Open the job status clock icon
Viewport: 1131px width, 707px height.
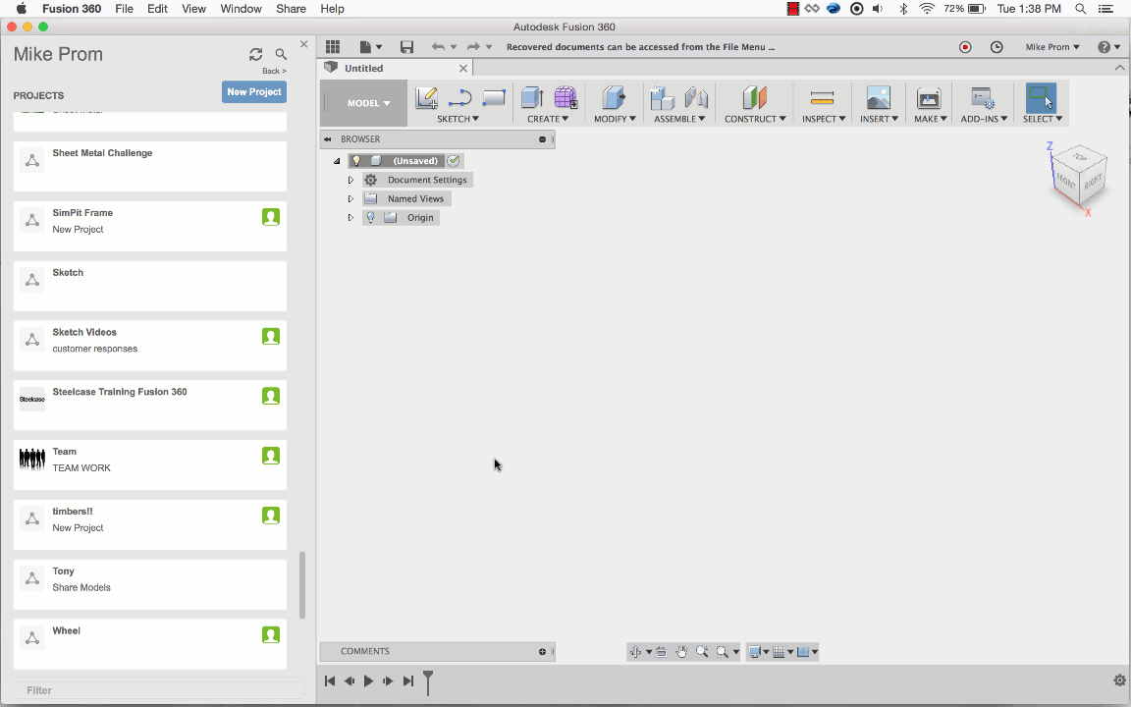pyautogui.click(x=996, y=47)
